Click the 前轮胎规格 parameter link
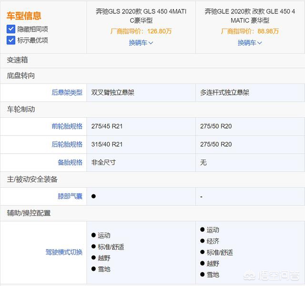Image resolution: width=305 pixels, height=286 pixels. click(67, 126)
